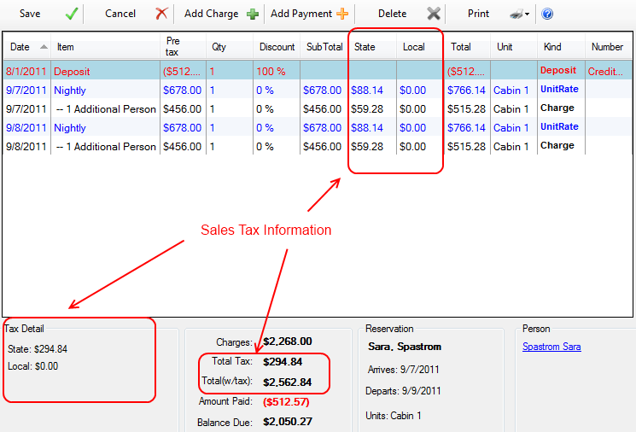Click the Date sort arrow indicator
This screenshot has height=432, width=636.
pyautogui.click(x=44, y=47)
